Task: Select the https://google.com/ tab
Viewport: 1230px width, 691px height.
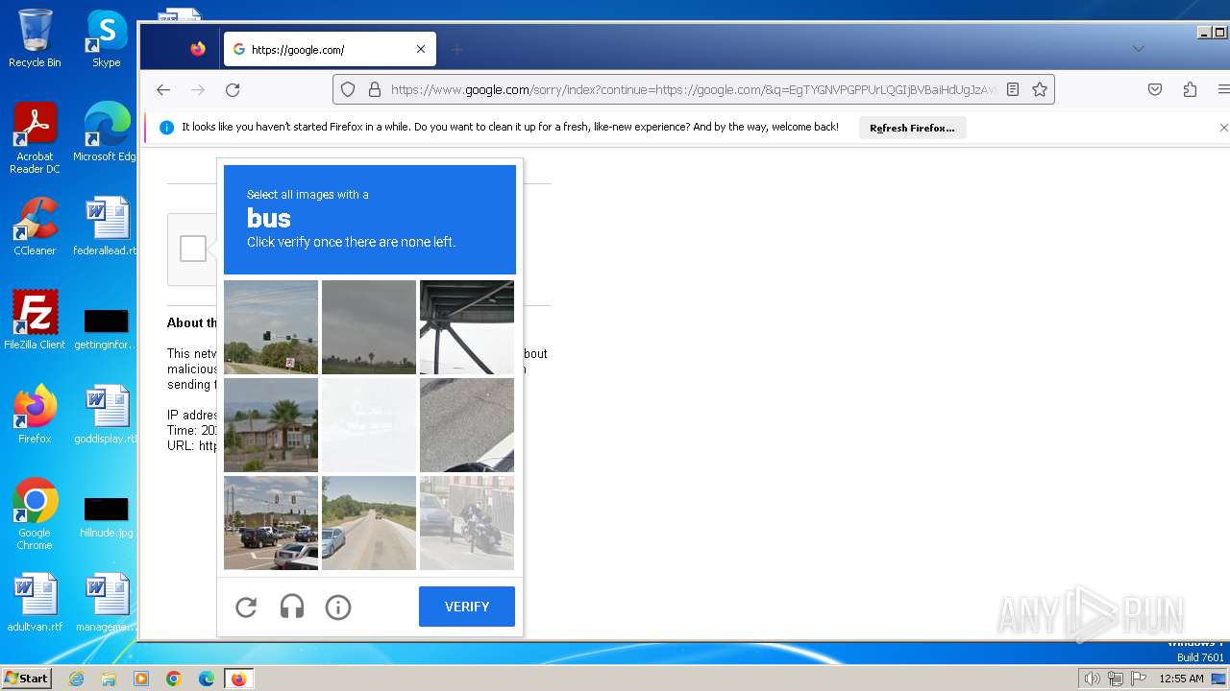Action: pos(330,49)
